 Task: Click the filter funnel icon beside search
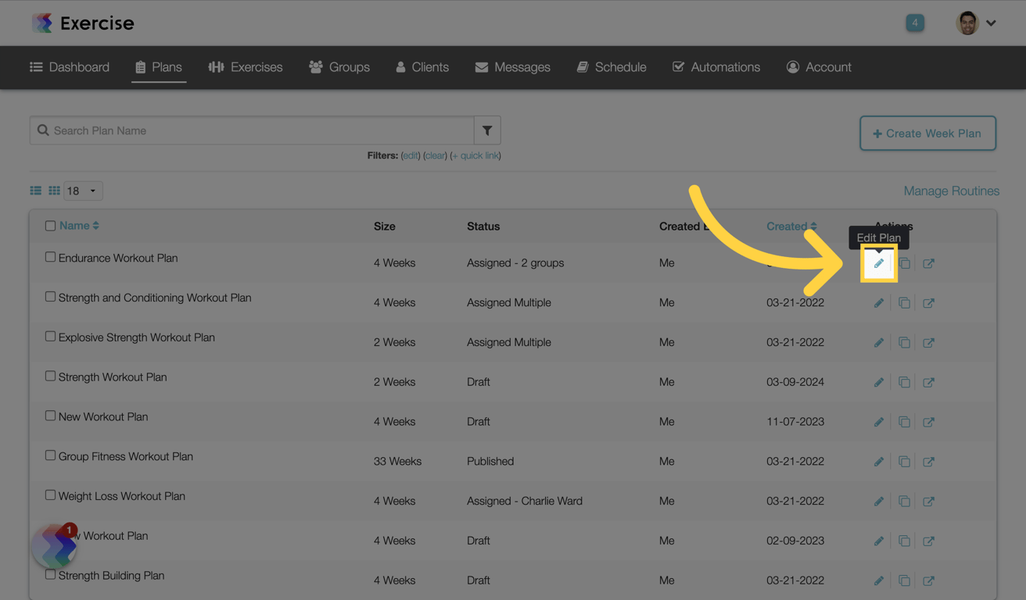tap(487, 130)
